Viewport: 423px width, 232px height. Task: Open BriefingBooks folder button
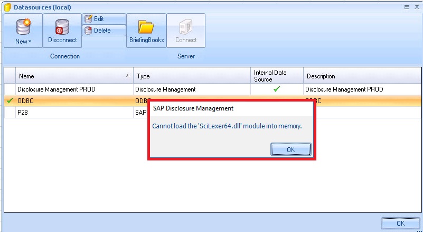click(146, 31)
